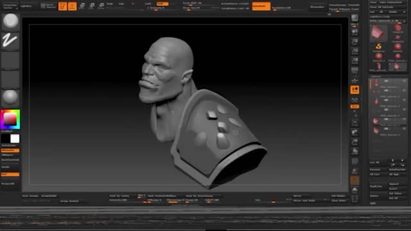Toggle the Floor grid icon
This screenshot has width=411, height=231.
[354, 80]
